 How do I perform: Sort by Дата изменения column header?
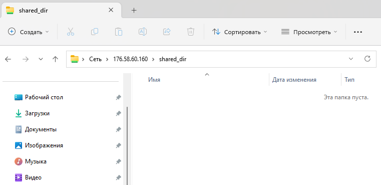(294, 80)
